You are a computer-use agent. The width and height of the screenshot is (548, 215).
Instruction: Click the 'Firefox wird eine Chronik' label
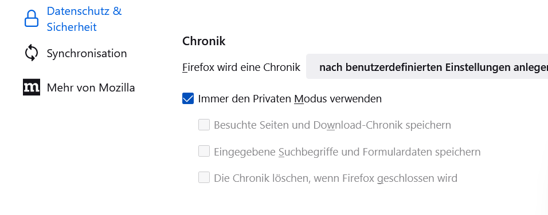[x=241, y=67]
